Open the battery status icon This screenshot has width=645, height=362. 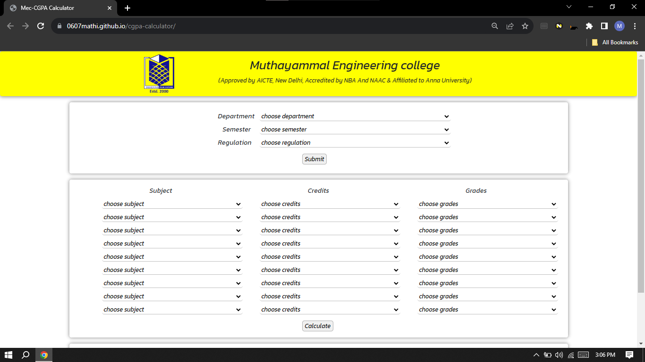tap(548, 355)
